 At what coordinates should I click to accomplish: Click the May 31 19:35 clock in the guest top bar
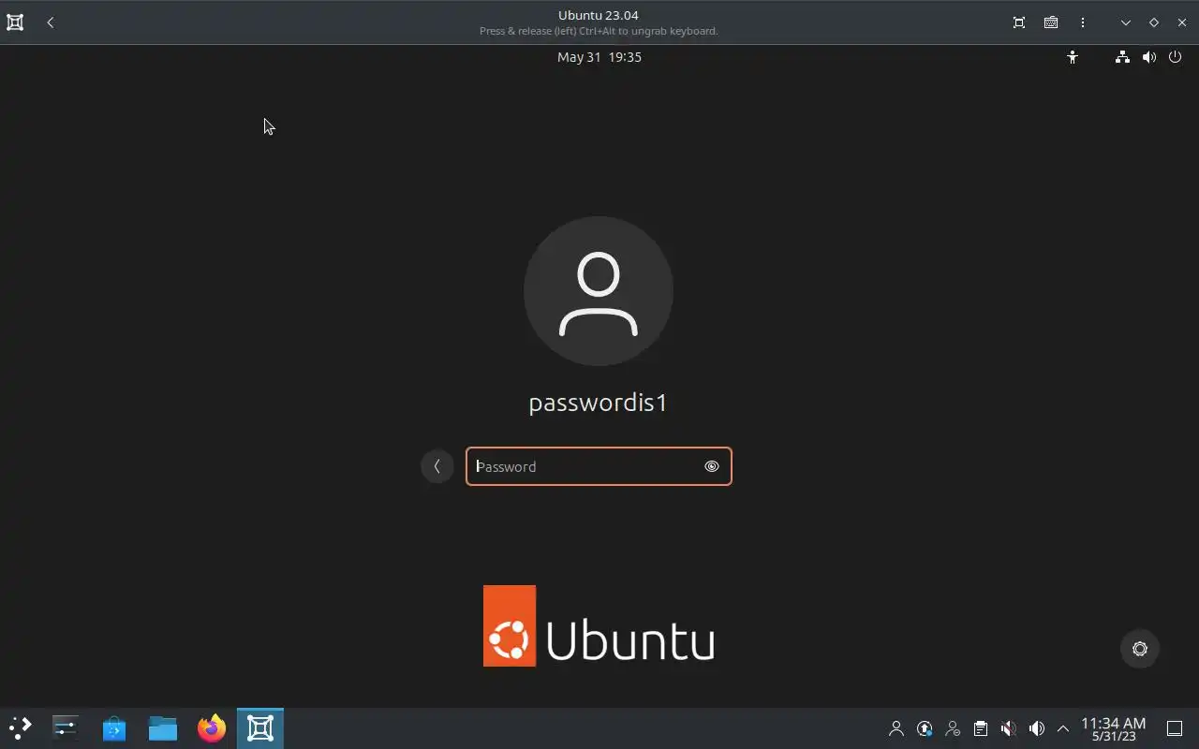[599, 57]
